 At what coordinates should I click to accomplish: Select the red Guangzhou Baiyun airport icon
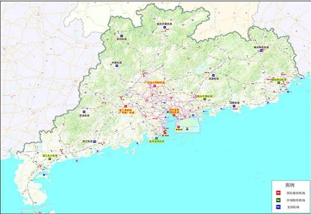tap(155, 86)
